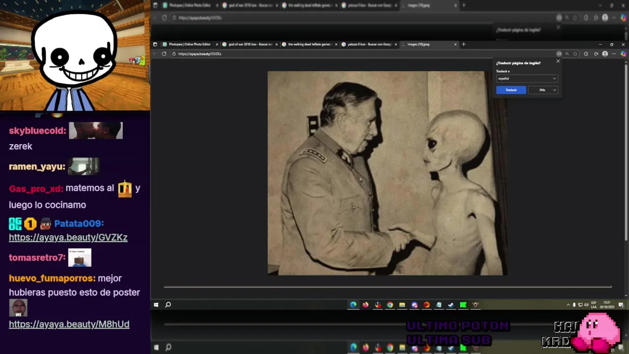Image resolution: width=629 pixels, height=354 pixels.
Task: Open the browser extensions icon
Action: click(586, 54)
